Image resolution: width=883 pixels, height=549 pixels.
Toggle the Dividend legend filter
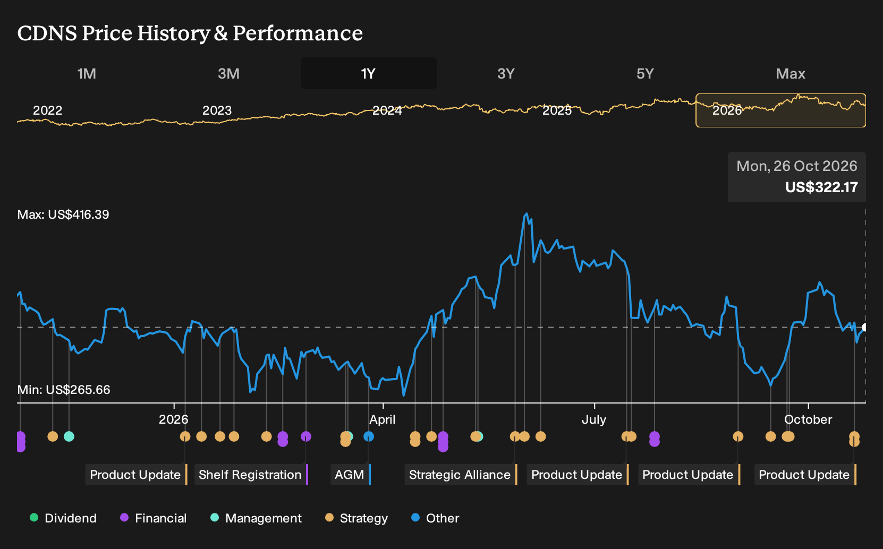click(63, 518)
